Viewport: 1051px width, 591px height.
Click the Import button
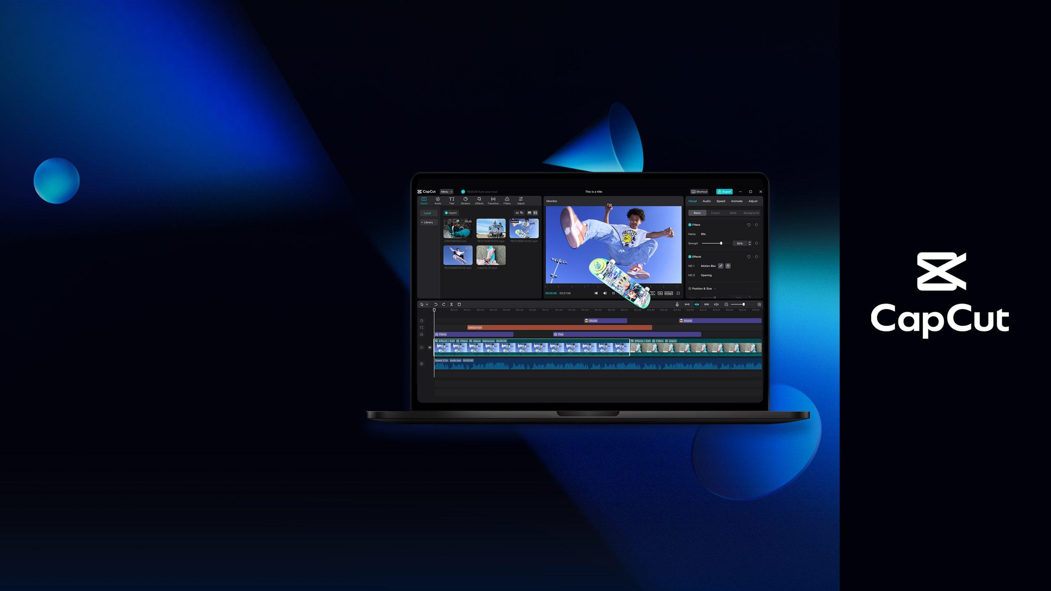[450, 213]
